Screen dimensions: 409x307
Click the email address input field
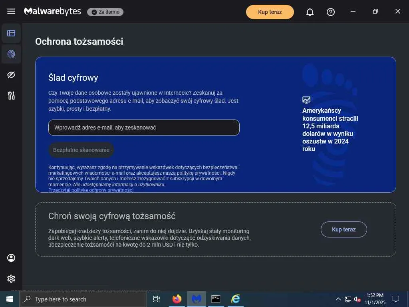coord(144,128)
